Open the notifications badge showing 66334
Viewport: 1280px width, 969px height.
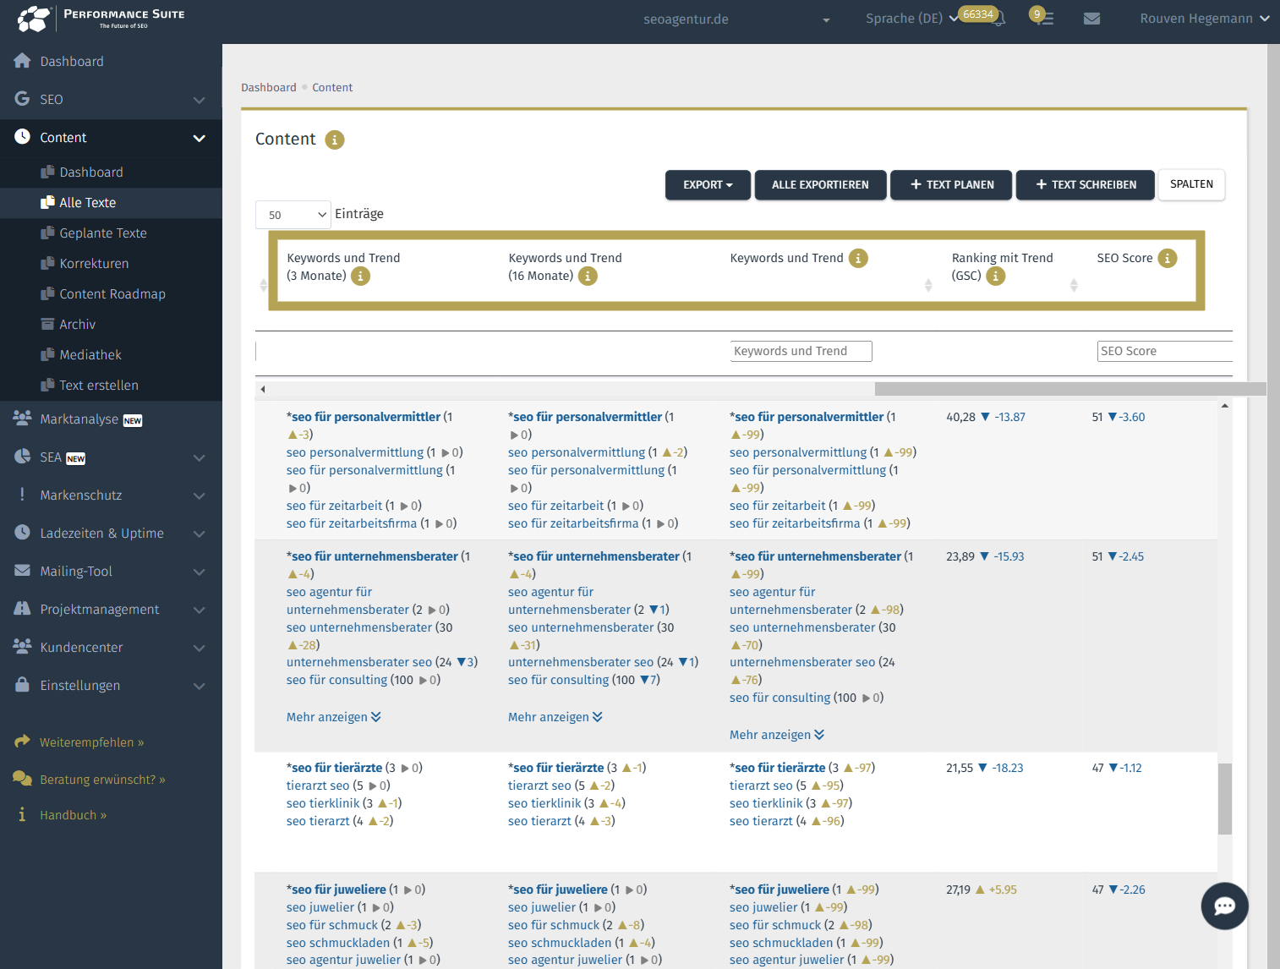978,14
